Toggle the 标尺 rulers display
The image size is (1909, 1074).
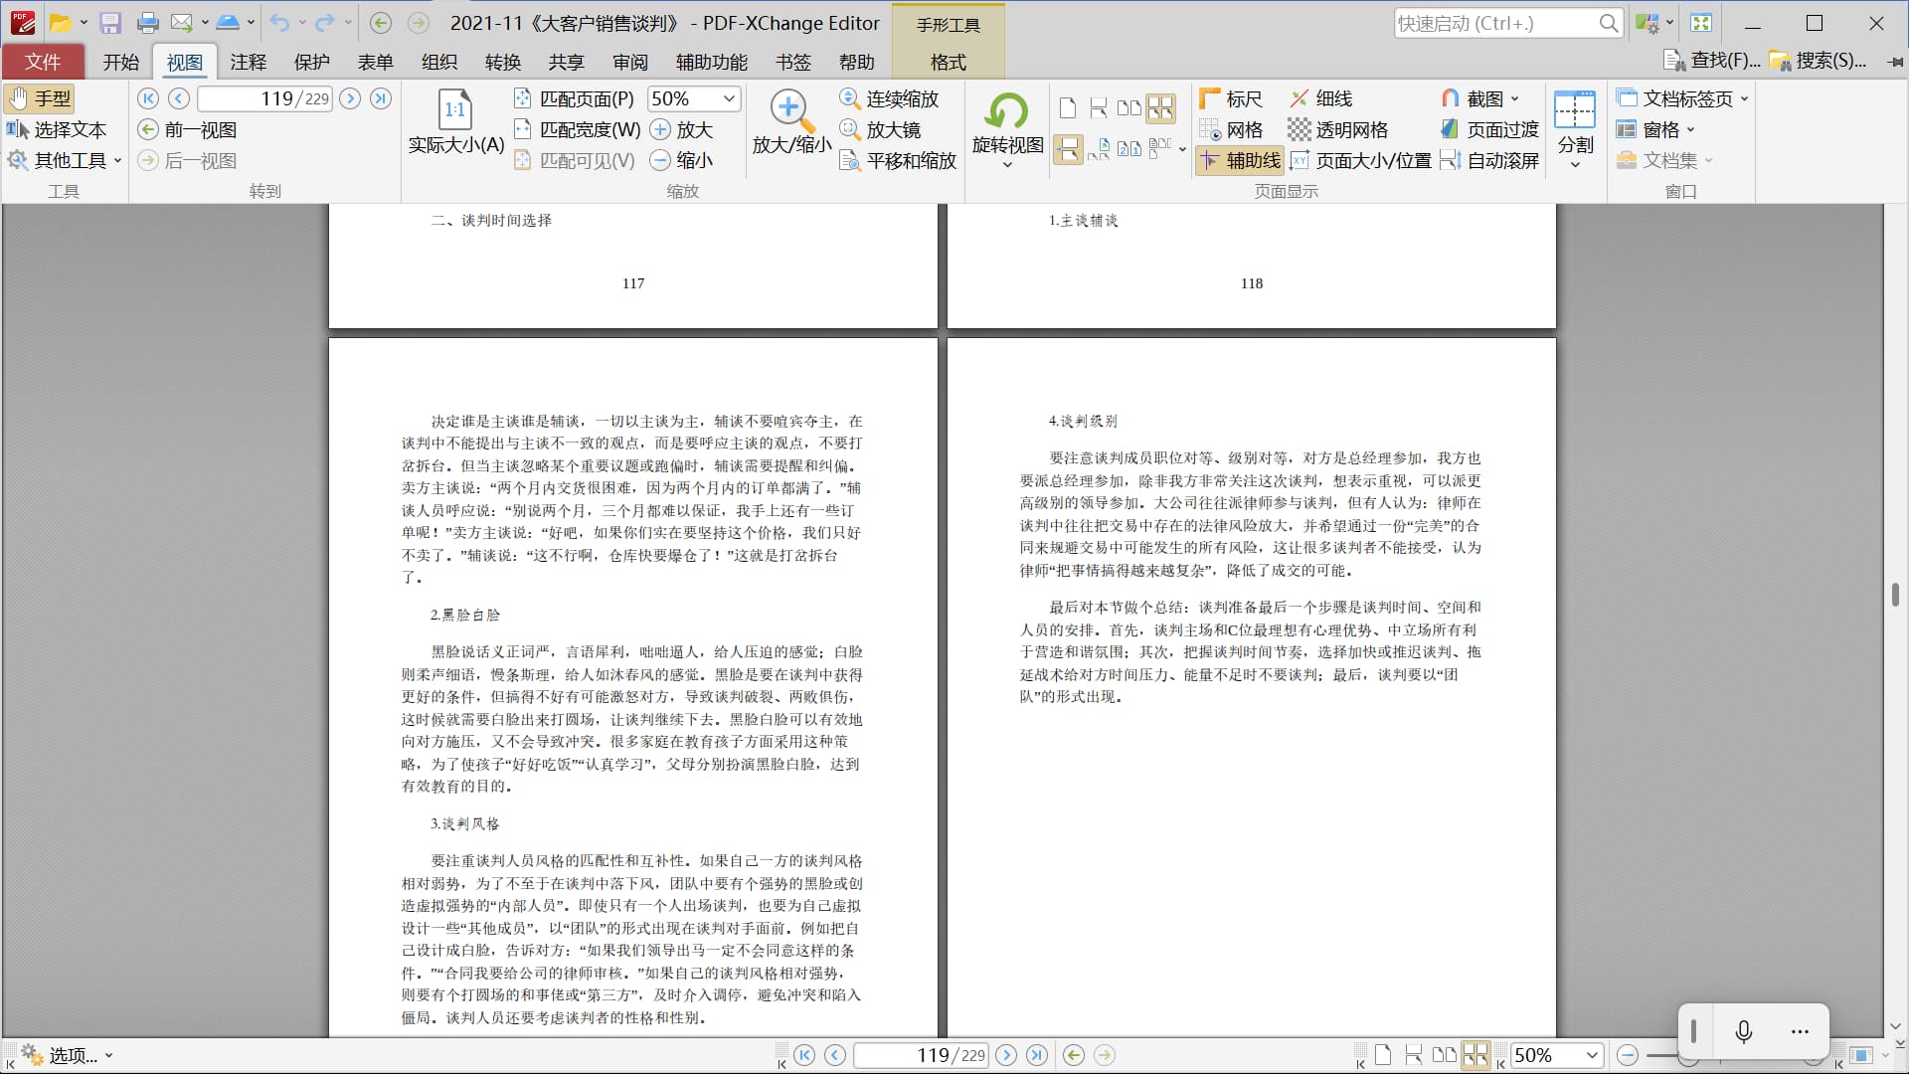1231,98
